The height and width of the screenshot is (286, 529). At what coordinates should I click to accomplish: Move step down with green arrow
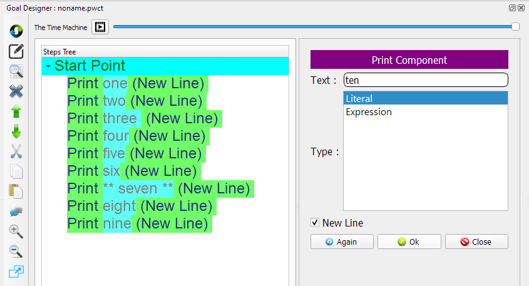point(16,131)
